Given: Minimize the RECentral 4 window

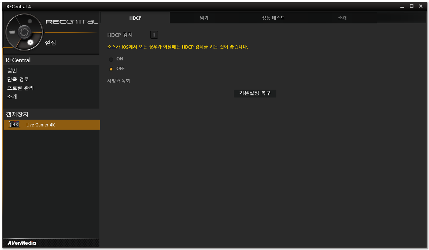Looking at the screenshot, I should pos(402,6).
